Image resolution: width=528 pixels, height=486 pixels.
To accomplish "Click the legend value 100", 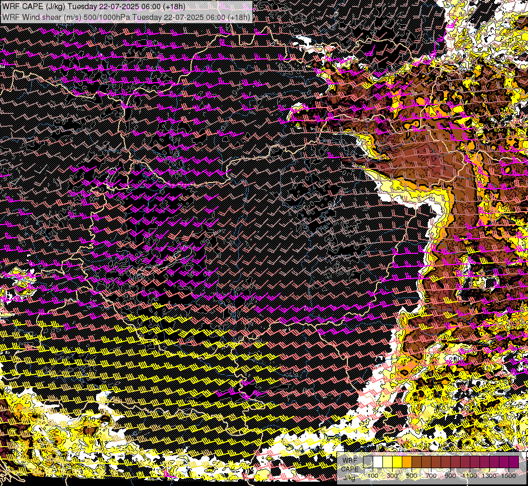I will [373, 476].
